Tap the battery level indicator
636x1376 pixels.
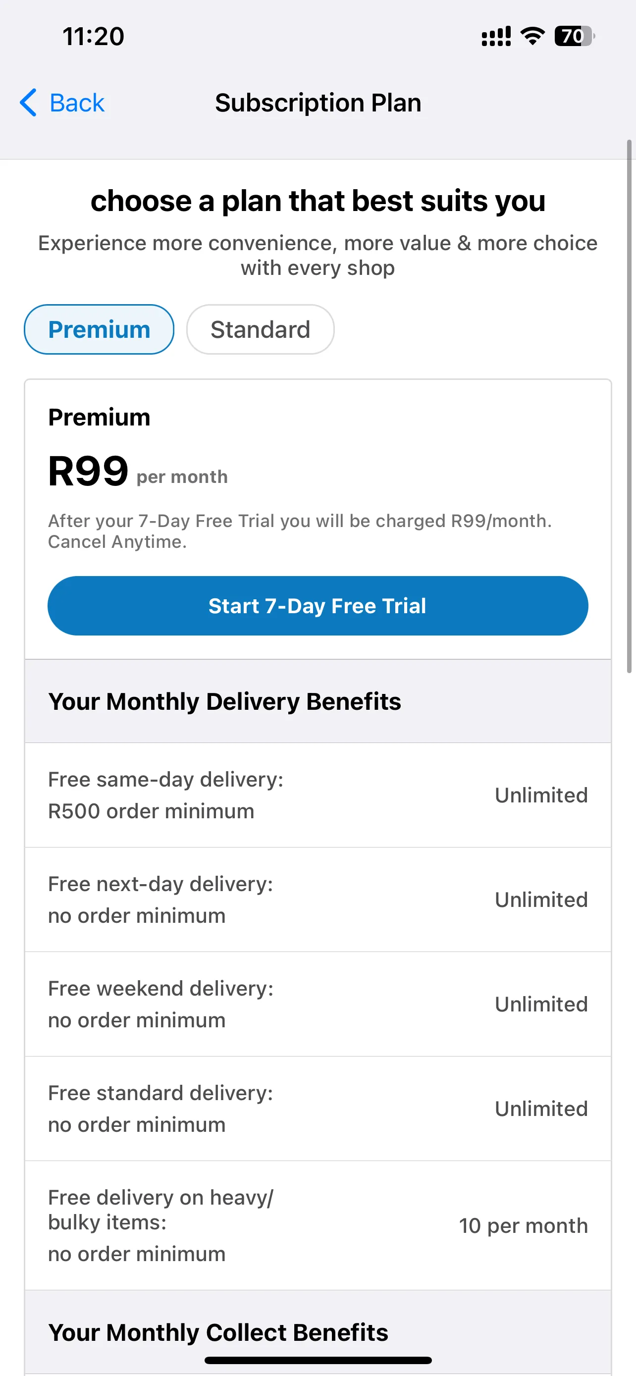575,36
